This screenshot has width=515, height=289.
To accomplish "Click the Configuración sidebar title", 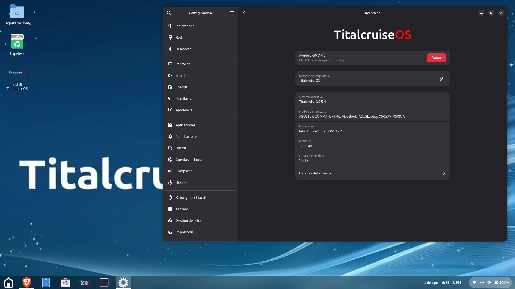I will tap(200, 13).
